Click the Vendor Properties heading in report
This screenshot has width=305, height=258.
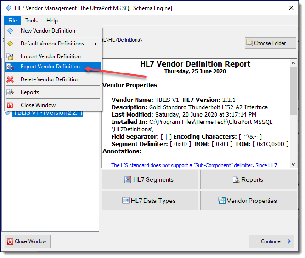click(x=130, y=85)
